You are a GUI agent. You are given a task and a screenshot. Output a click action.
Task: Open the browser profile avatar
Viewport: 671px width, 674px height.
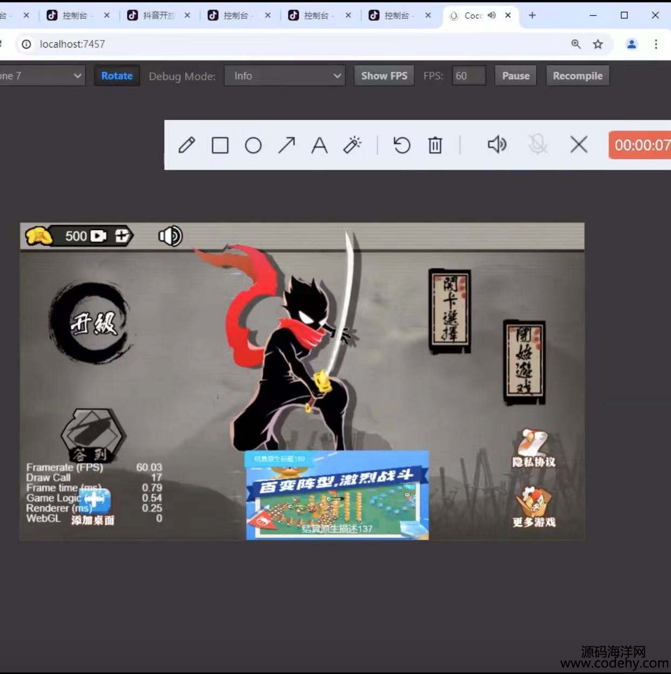(632, 44)
